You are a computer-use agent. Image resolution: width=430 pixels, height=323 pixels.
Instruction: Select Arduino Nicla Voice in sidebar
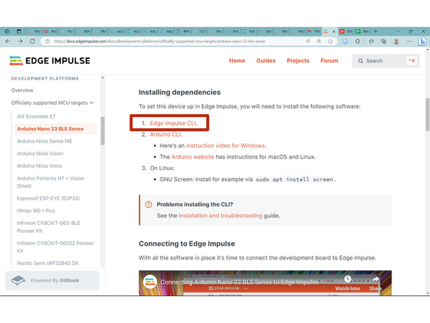tap(39, 166)
